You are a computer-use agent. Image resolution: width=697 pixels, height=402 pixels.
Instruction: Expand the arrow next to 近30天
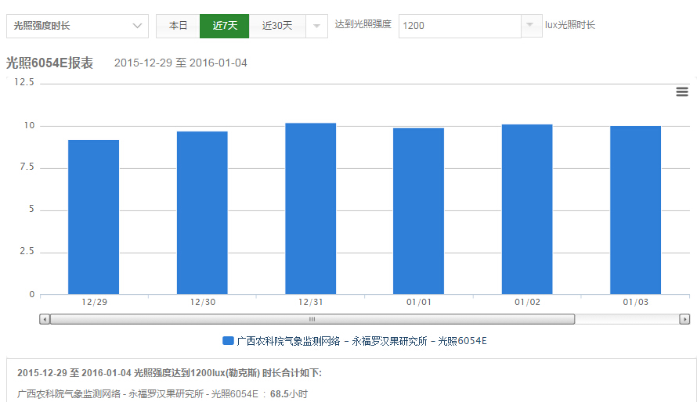click(x=316, y=26)
